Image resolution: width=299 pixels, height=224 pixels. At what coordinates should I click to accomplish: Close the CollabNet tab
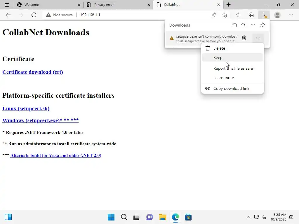218,5
